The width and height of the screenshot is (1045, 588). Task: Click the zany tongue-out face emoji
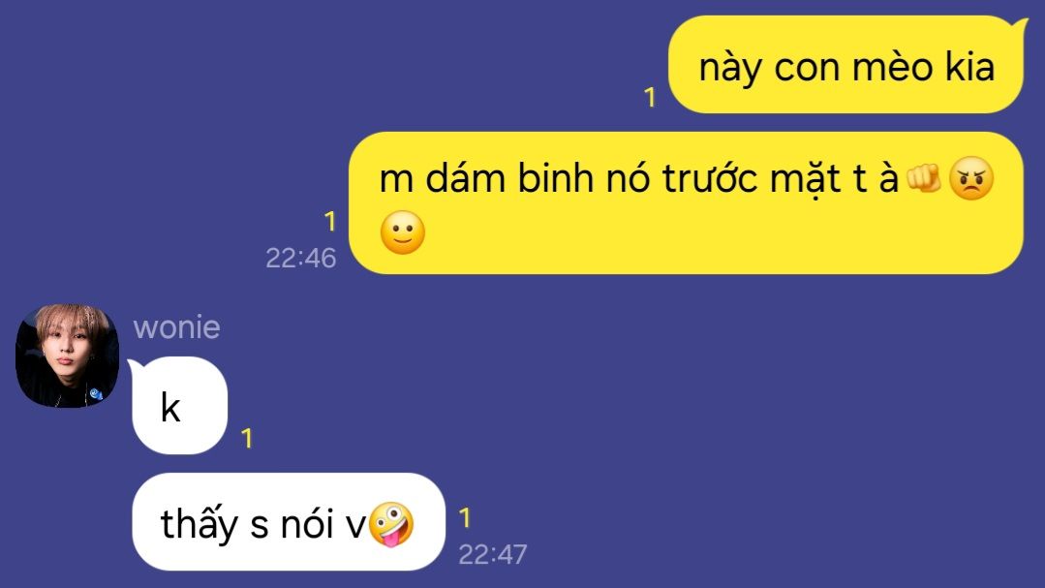tap(391, 525)
